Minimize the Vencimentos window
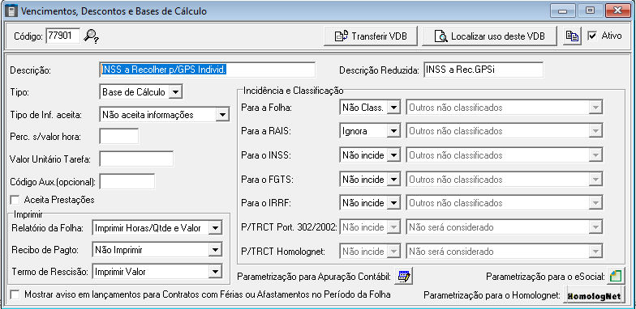Viewport: 636px width, 309px height. click(562, 11)
